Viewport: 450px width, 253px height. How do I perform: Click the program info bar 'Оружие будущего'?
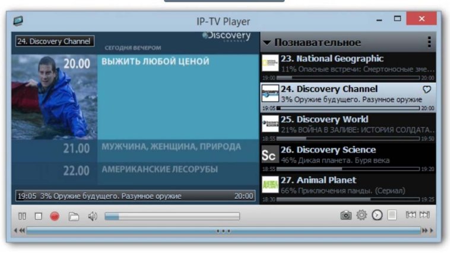135,196
